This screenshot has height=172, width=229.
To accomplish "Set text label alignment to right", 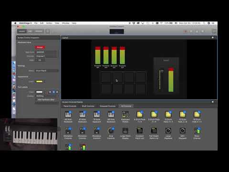I will click(57, 92).
